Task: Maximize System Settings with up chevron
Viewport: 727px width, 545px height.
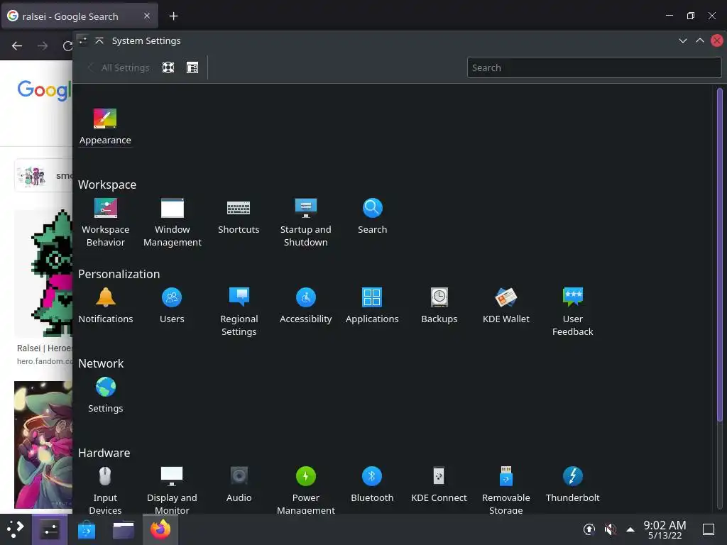Action: (699, 40)
